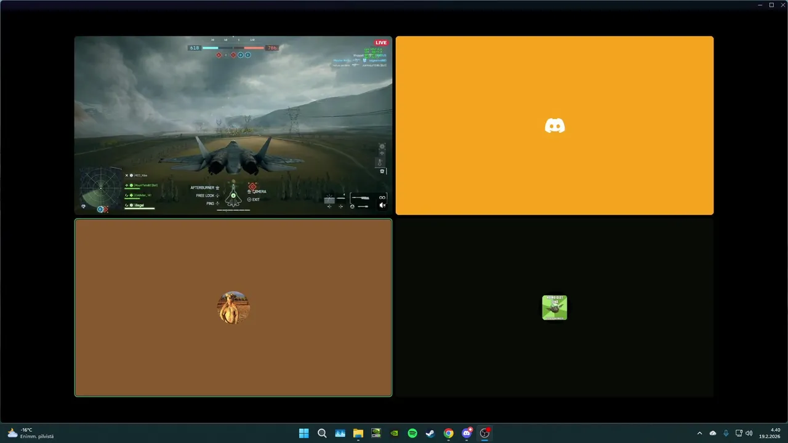Open Discord taskbar icon with notification badge
788x443 pixels.
point(467,433)
